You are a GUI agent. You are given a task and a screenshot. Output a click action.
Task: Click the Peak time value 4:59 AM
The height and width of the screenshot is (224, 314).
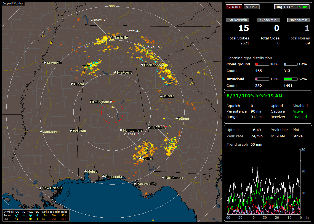point(278,136)
